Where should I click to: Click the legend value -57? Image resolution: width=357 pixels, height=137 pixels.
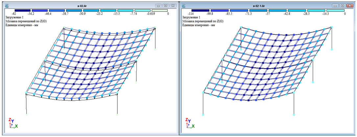click(x=268, y=14)
